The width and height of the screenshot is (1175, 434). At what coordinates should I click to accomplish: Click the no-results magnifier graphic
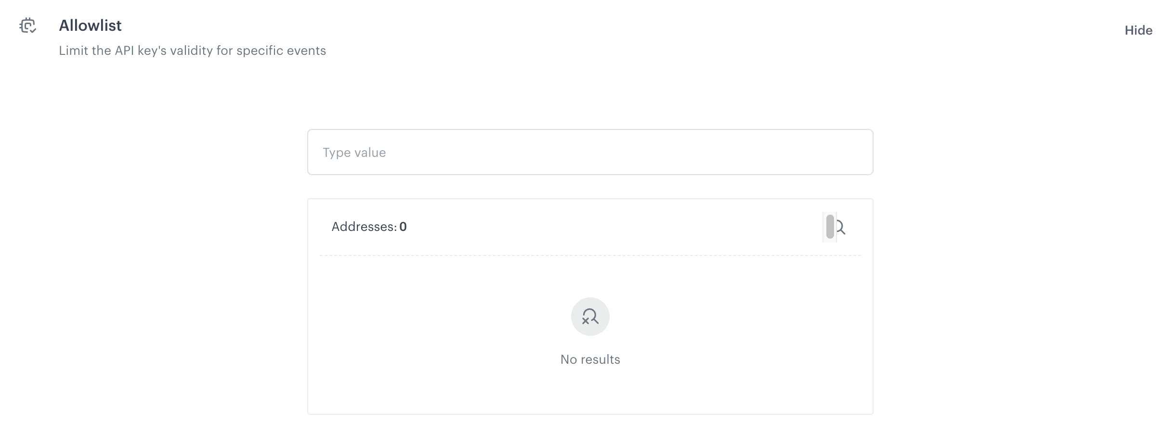coord(589,317)
